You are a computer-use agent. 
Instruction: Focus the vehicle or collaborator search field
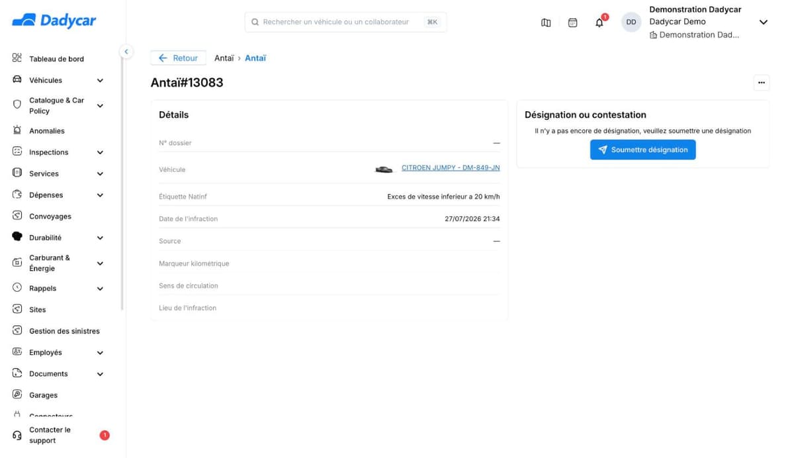pyautogui.click(x=345, y=22)
